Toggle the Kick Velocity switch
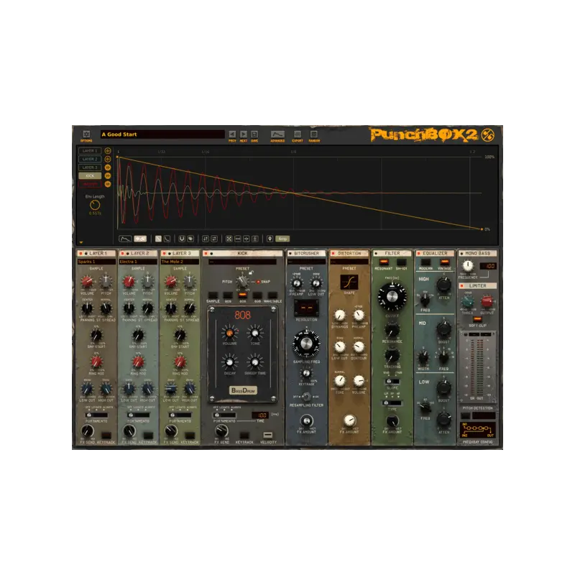The width and height of the screenshot is (575, 575). click(268, 435)
